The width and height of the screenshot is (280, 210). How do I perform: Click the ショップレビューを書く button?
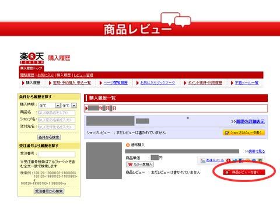point(244,132)
